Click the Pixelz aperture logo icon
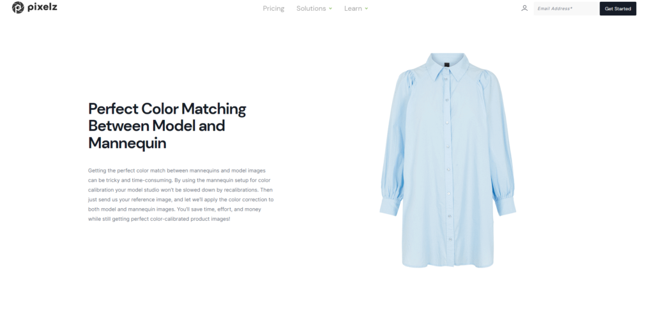This screenshot has width=654, height=325. [18, 8]
